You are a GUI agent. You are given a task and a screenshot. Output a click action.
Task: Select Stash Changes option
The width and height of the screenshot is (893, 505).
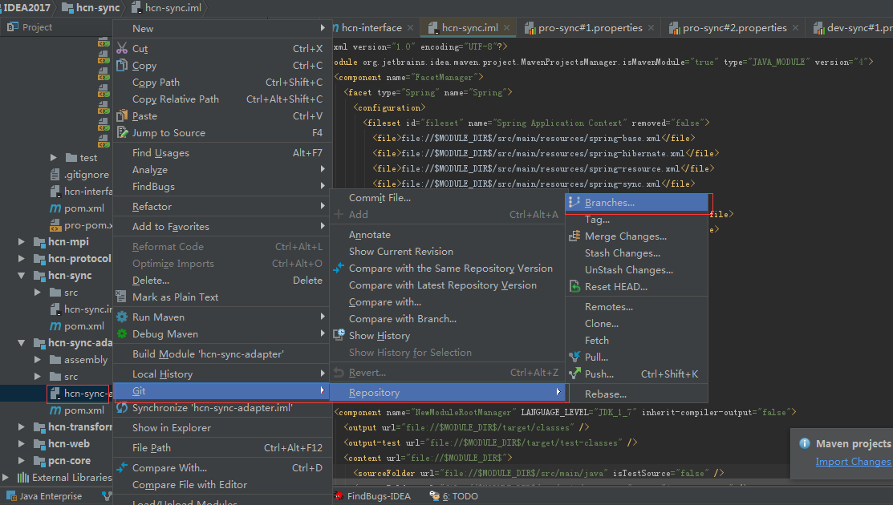pyautogui.click(x=637, y=253)
